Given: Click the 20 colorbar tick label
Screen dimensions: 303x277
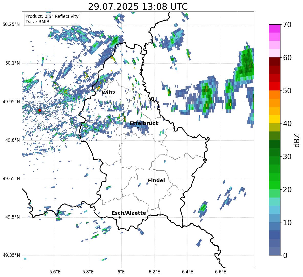Looking at the screenshot, I should pos(287,189).
